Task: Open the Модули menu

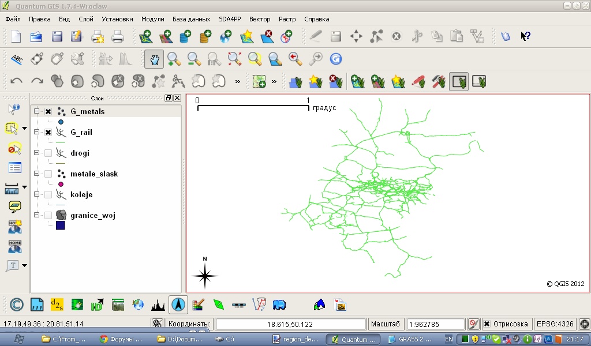Action: (152, 19)
